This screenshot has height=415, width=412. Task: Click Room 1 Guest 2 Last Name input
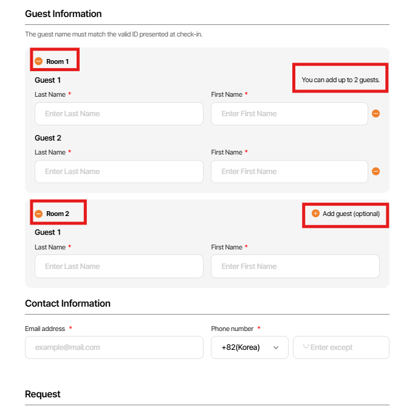[x=118, y=172]
